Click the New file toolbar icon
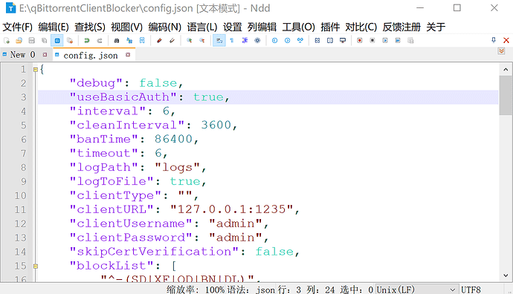Screen dimensions: 513x294 pyautogui.click(x=6, y=41)
